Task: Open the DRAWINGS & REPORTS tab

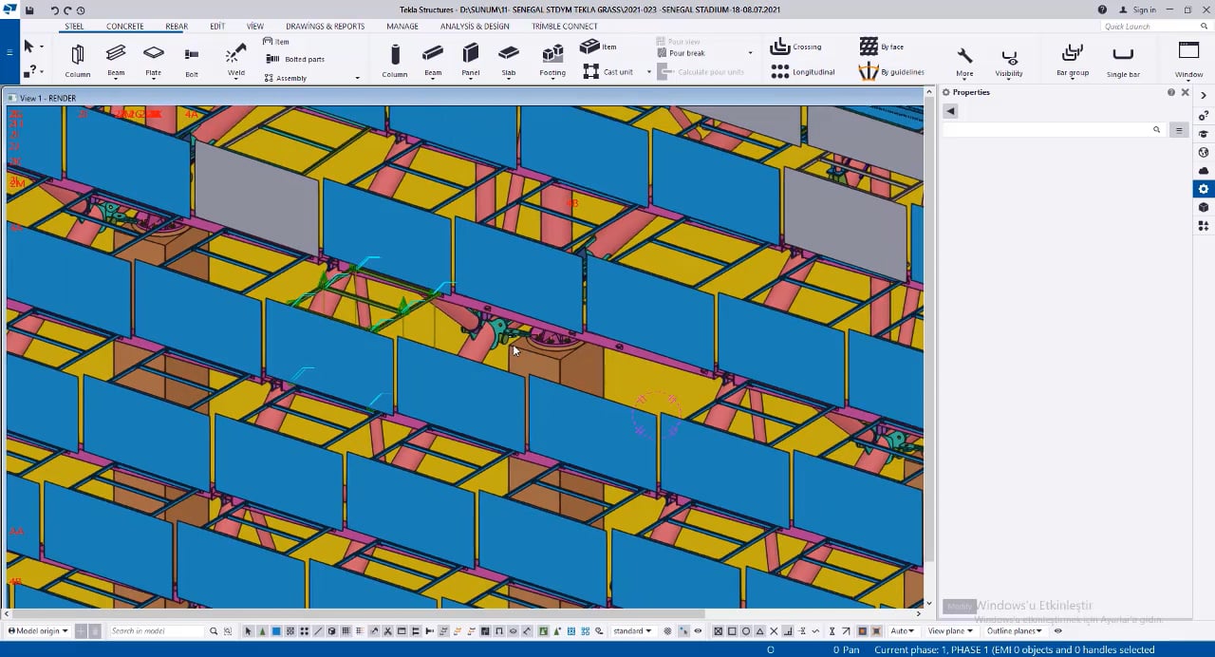Action: 325,27
